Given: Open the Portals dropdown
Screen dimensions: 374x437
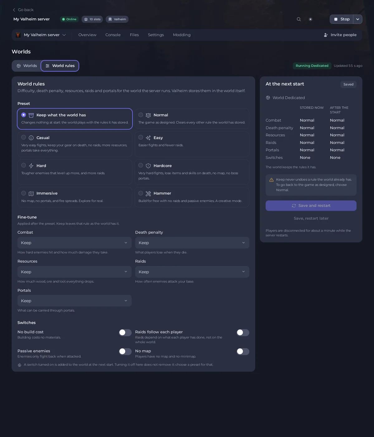Looking at the screenshot, I should click(74, 301).
